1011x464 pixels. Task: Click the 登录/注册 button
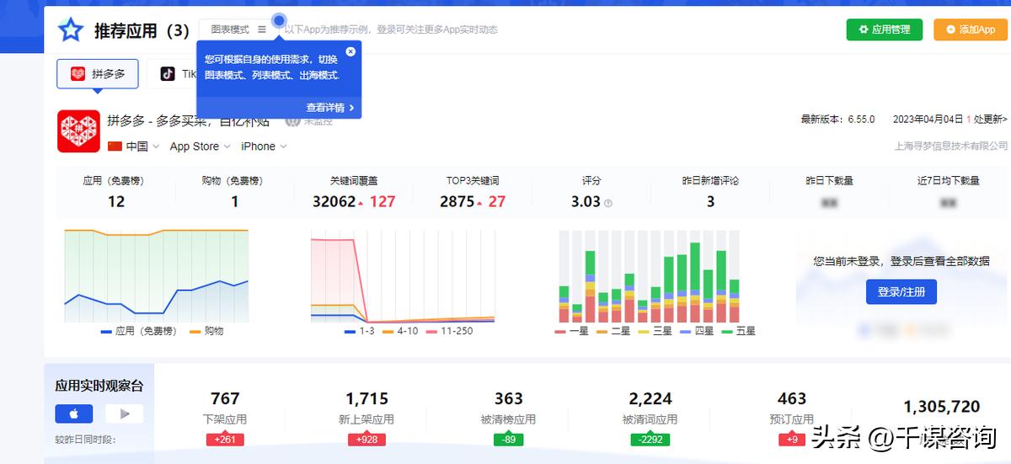(x=901, y=292)
